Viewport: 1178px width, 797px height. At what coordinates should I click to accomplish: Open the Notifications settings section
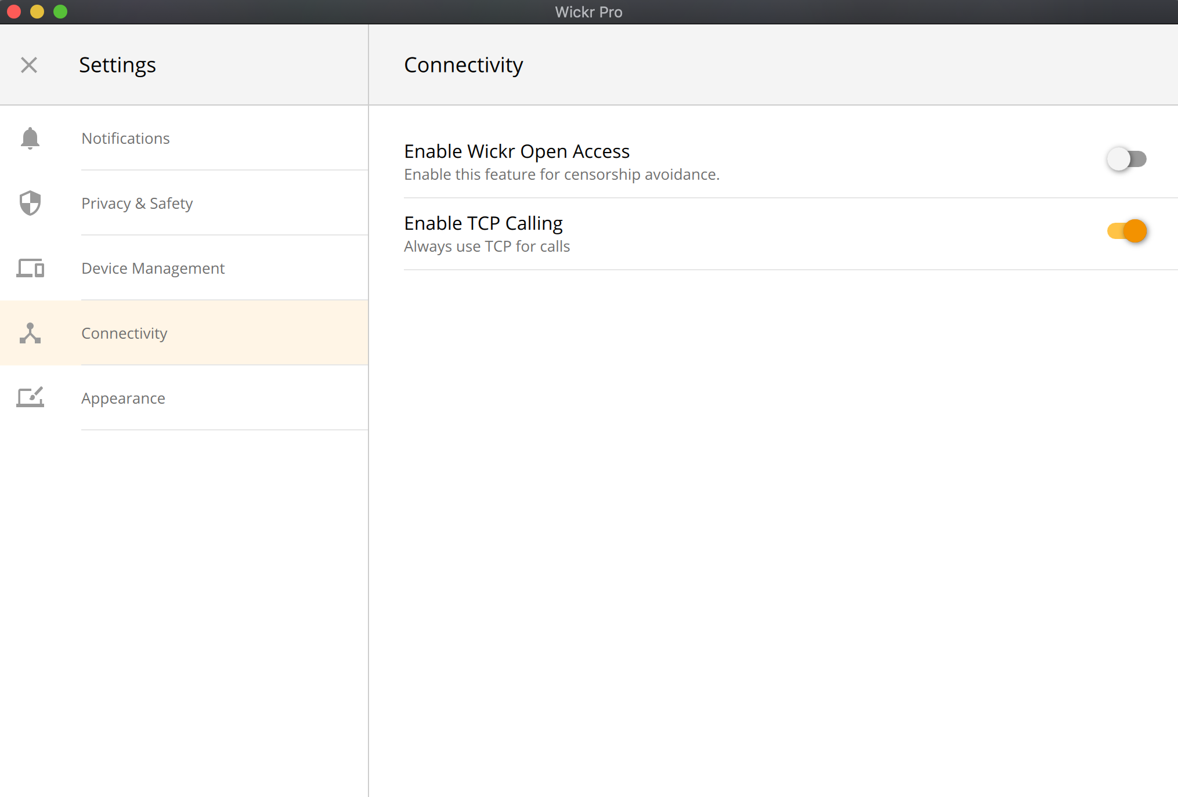pyautogui.click(x=184, y=138)
